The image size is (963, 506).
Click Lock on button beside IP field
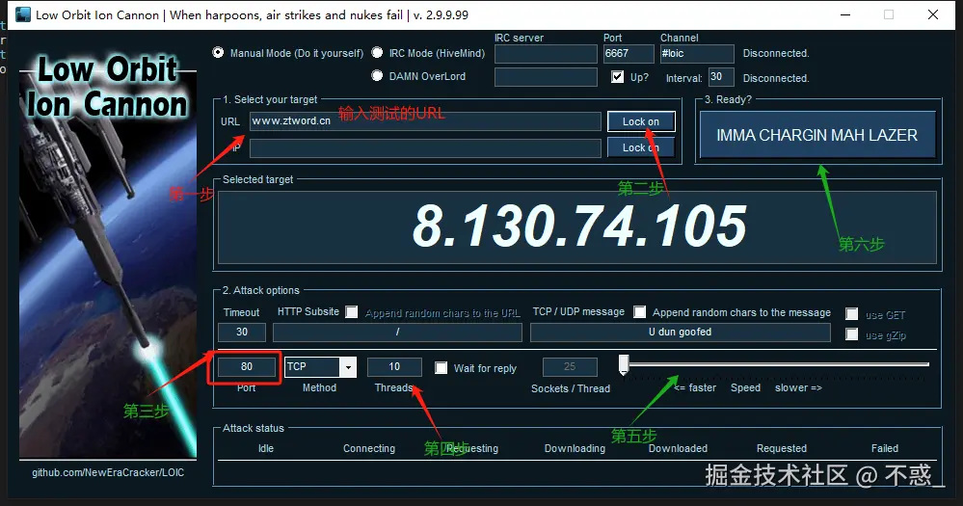click(641, 147)
